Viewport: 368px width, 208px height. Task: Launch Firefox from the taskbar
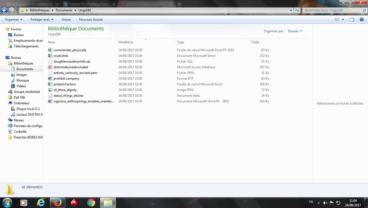pos(57,203)
